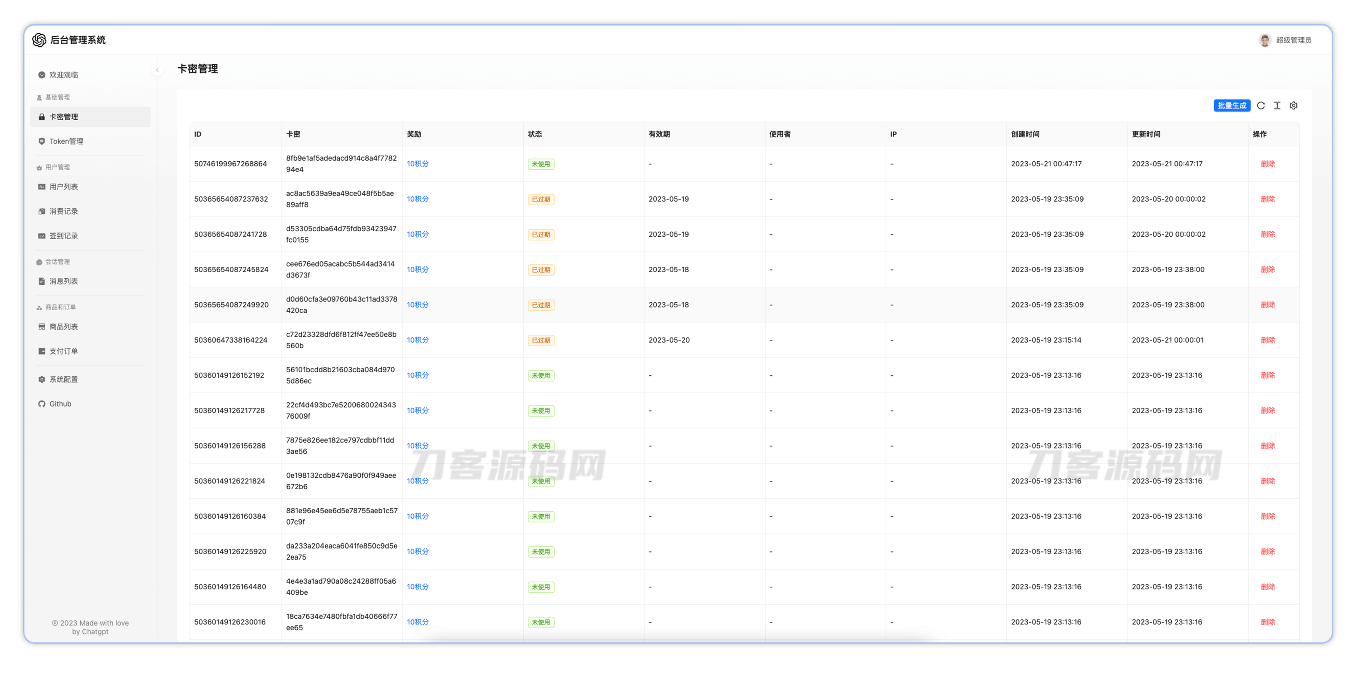The height and width of the screenshot is (675, 1356).
Task: Select 卡密管理 menu item
Action: 63,117
